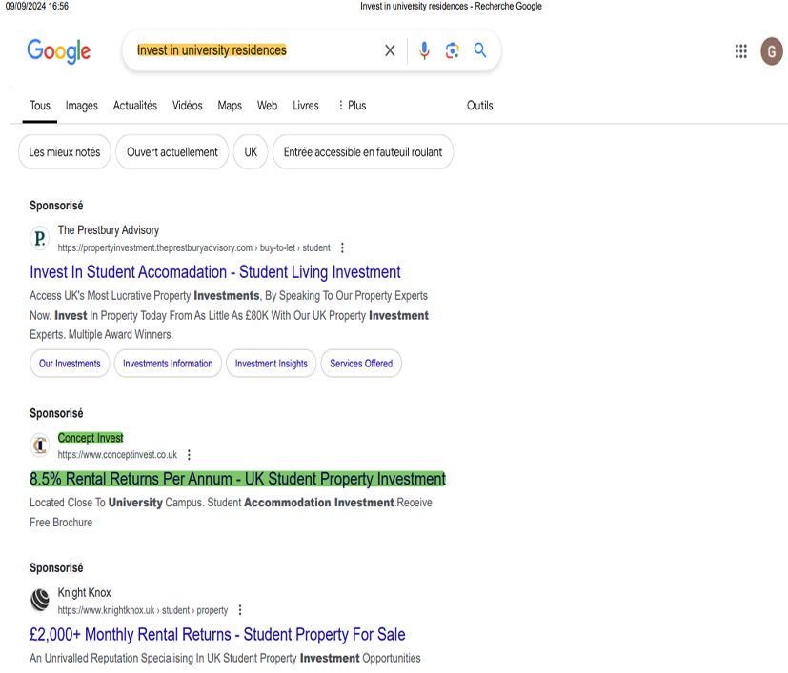This screenshot has width=788, height=673.
Task: Open Google Lens image search icon
Action: (453, 50)
